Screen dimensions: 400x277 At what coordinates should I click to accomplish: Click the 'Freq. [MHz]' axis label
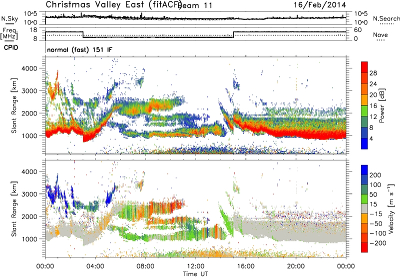(9, 33)
